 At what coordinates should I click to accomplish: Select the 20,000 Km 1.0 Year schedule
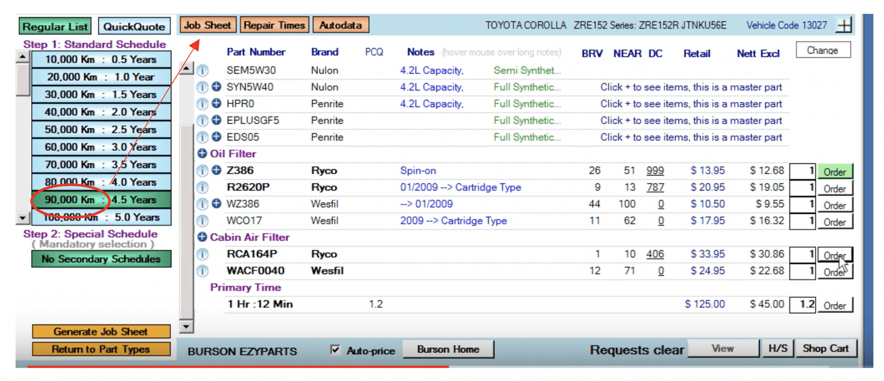coord(101,77)
